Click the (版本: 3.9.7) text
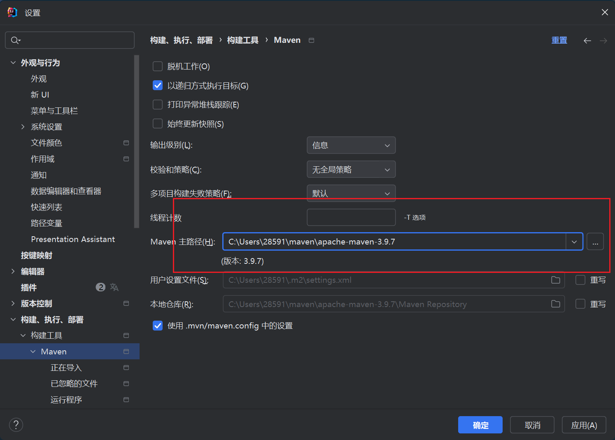 point(242,261)
